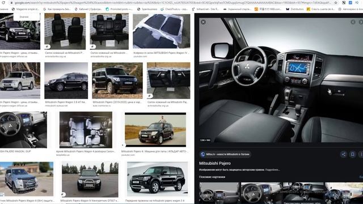Open 'Коврики в салон MITSUBISHI Pajero Wagon' caption
The height and width of the screenshot is (204, 363).
tap(161, 53)
